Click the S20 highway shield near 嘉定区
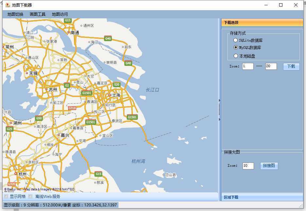This screenshot has width=306, height=211. (117, 85)
